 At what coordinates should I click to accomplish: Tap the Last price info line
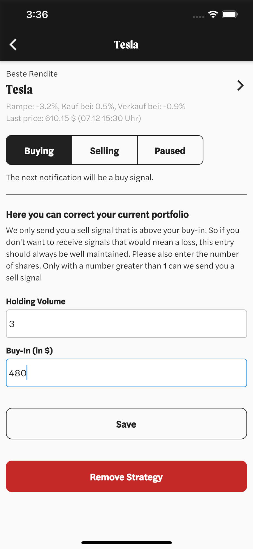(x=74, y=118)
